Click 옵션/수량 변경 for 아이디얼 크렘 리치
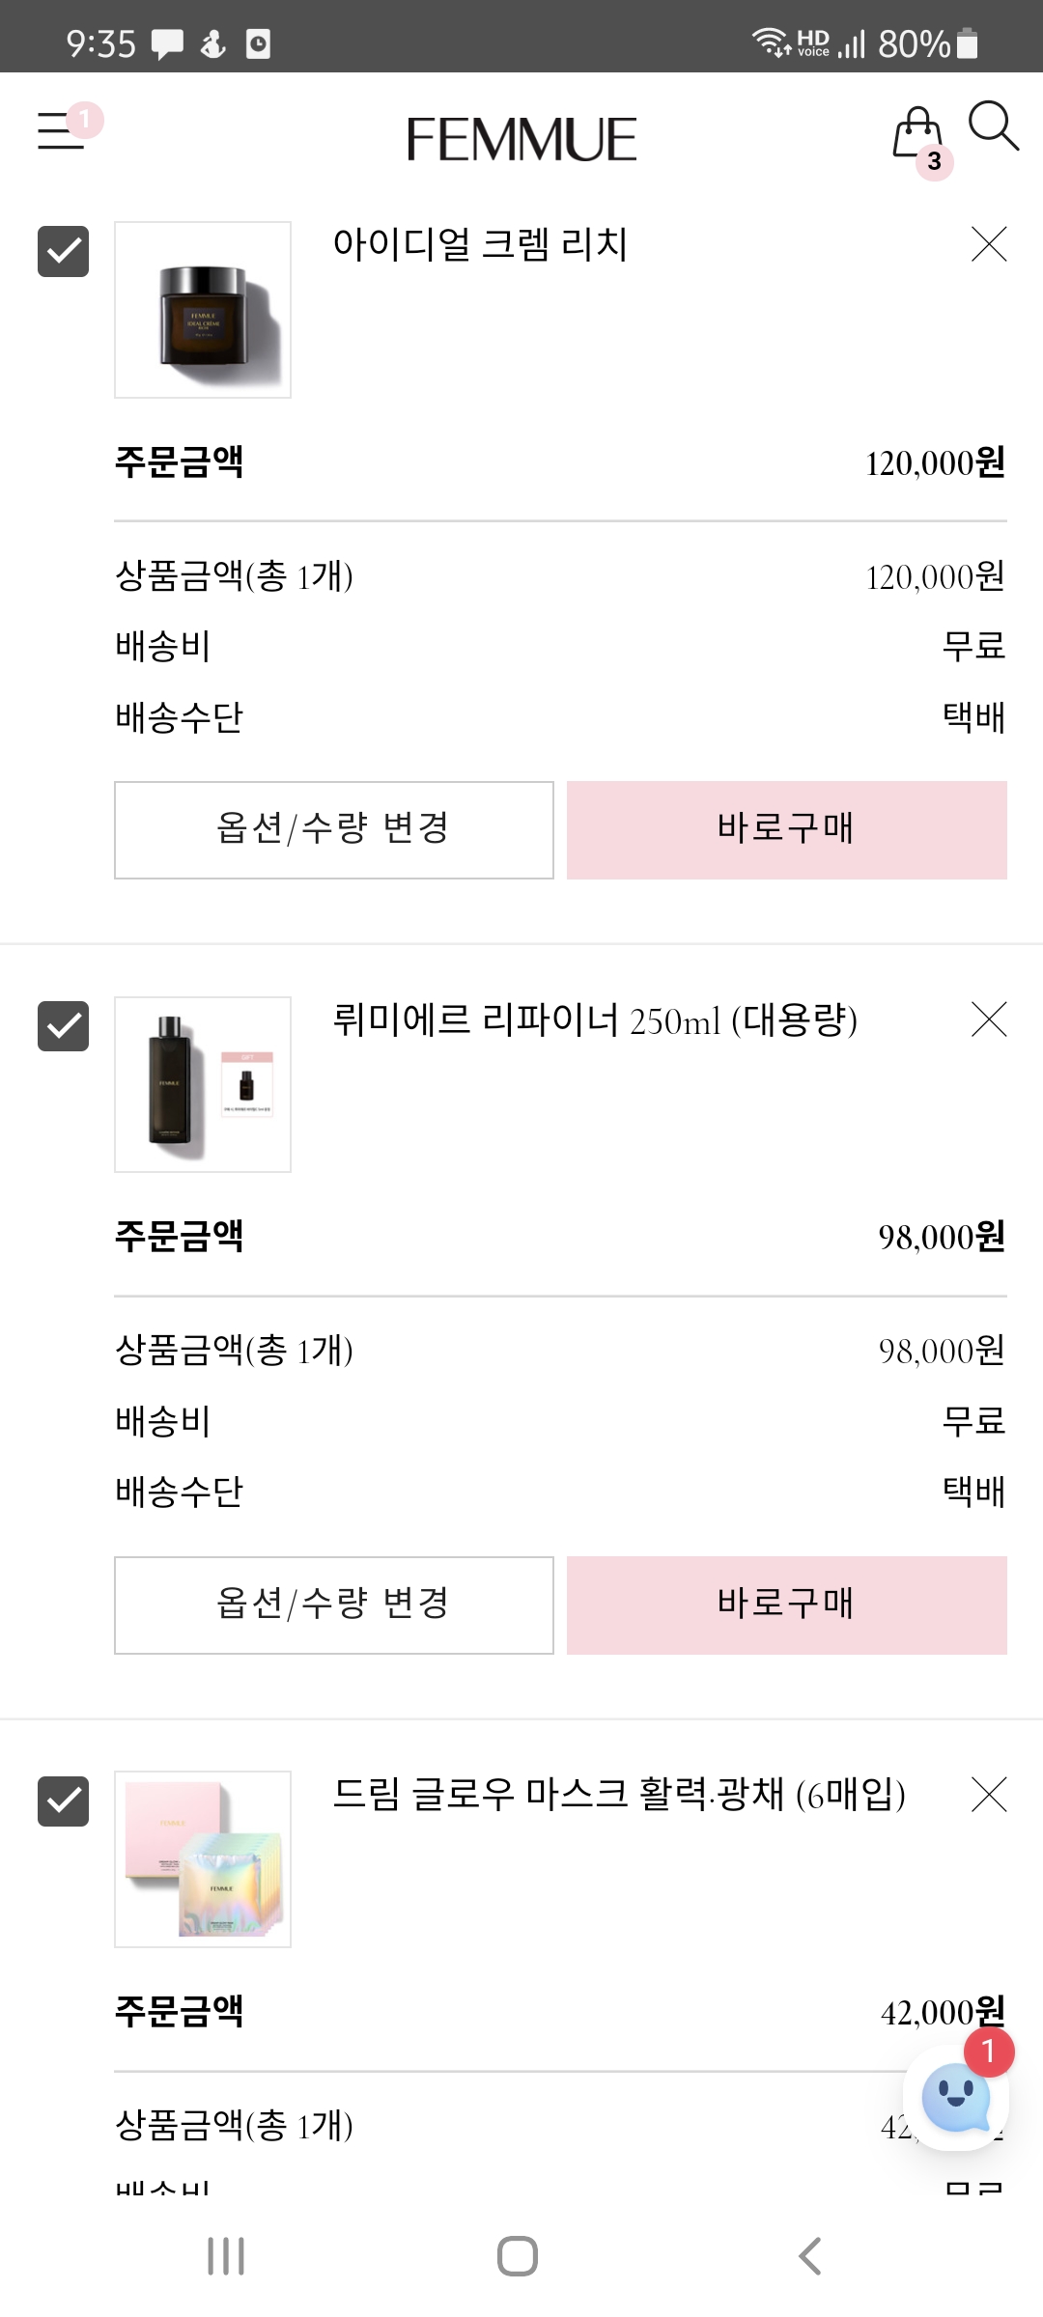Screen dimensions: 1043x2317 (x=334, y=830)
